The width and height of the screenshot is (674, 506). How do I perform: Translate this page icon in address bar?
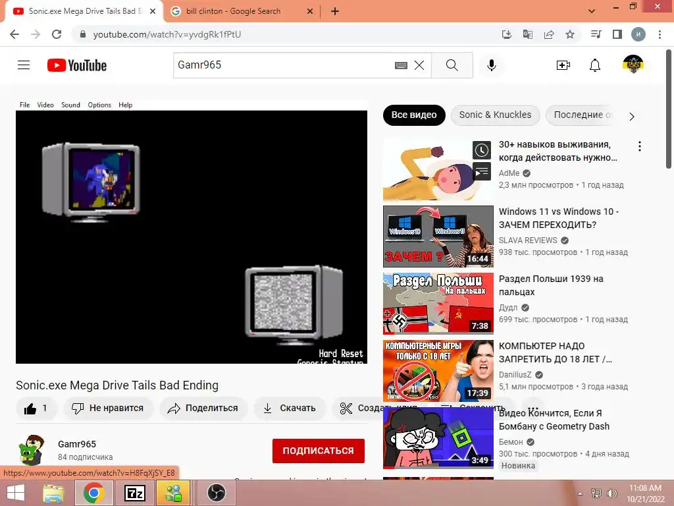[527, 34]
